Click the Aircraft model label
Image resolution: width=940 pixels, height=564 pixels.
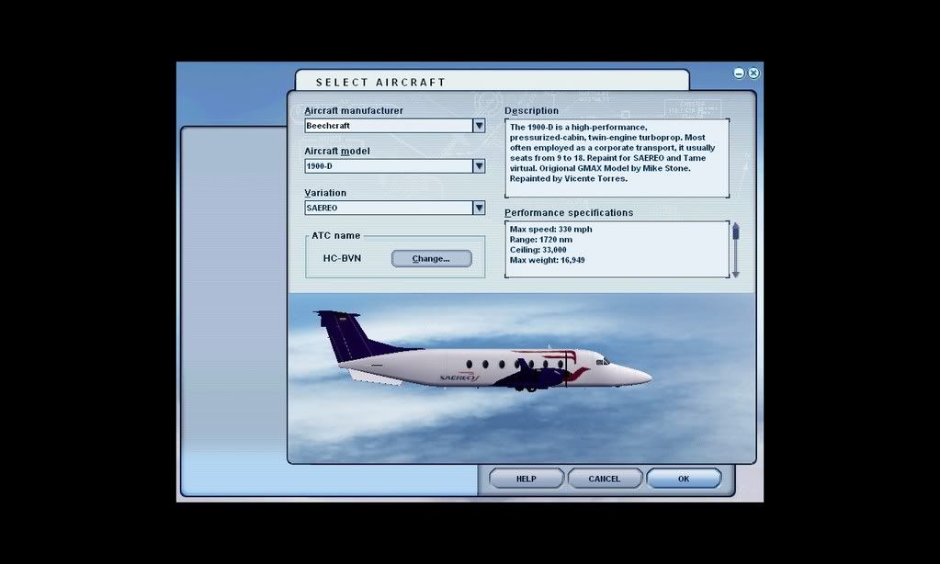337,151
